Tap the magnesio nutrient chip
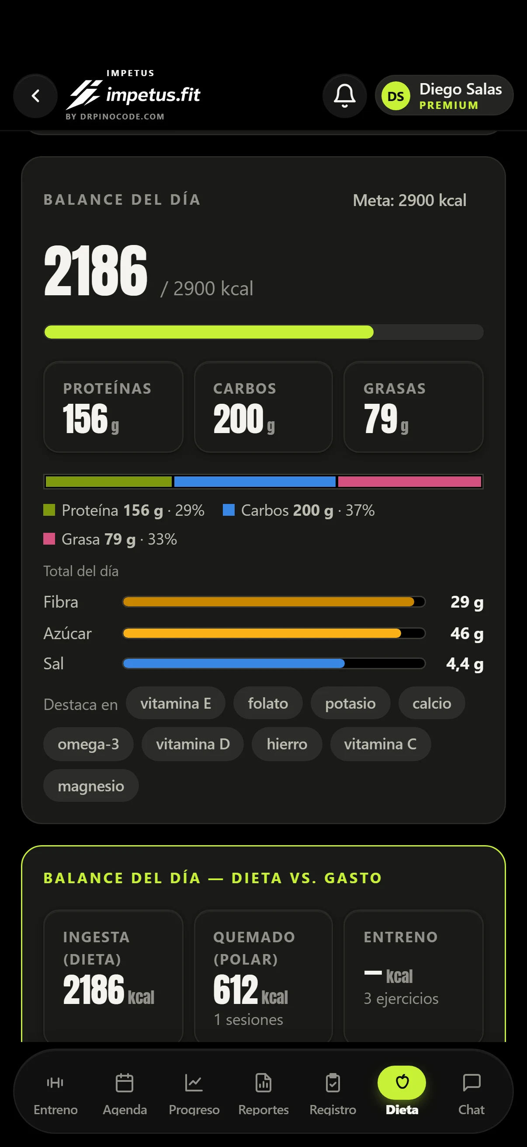 point(91,786)
